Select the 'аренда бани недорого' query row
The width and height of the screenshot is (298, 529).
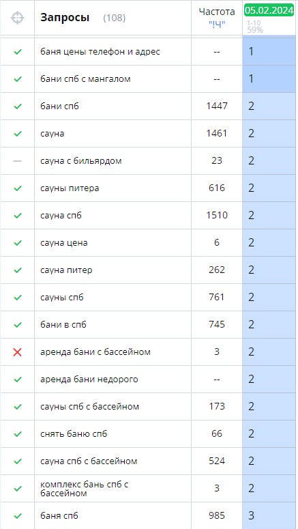(149, 380)
